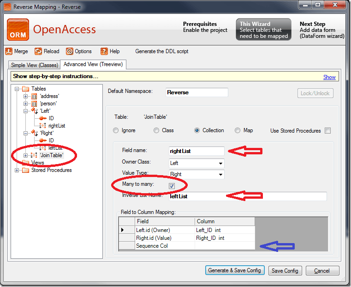Collapse the 'Left' class node
This screenshot has height=287, width=351.
click(25, 111)
